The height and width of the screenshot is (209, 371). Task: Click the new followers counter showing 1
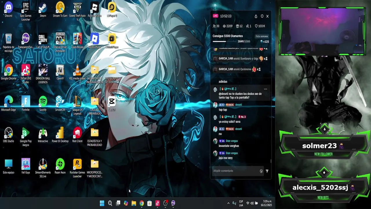249,26
